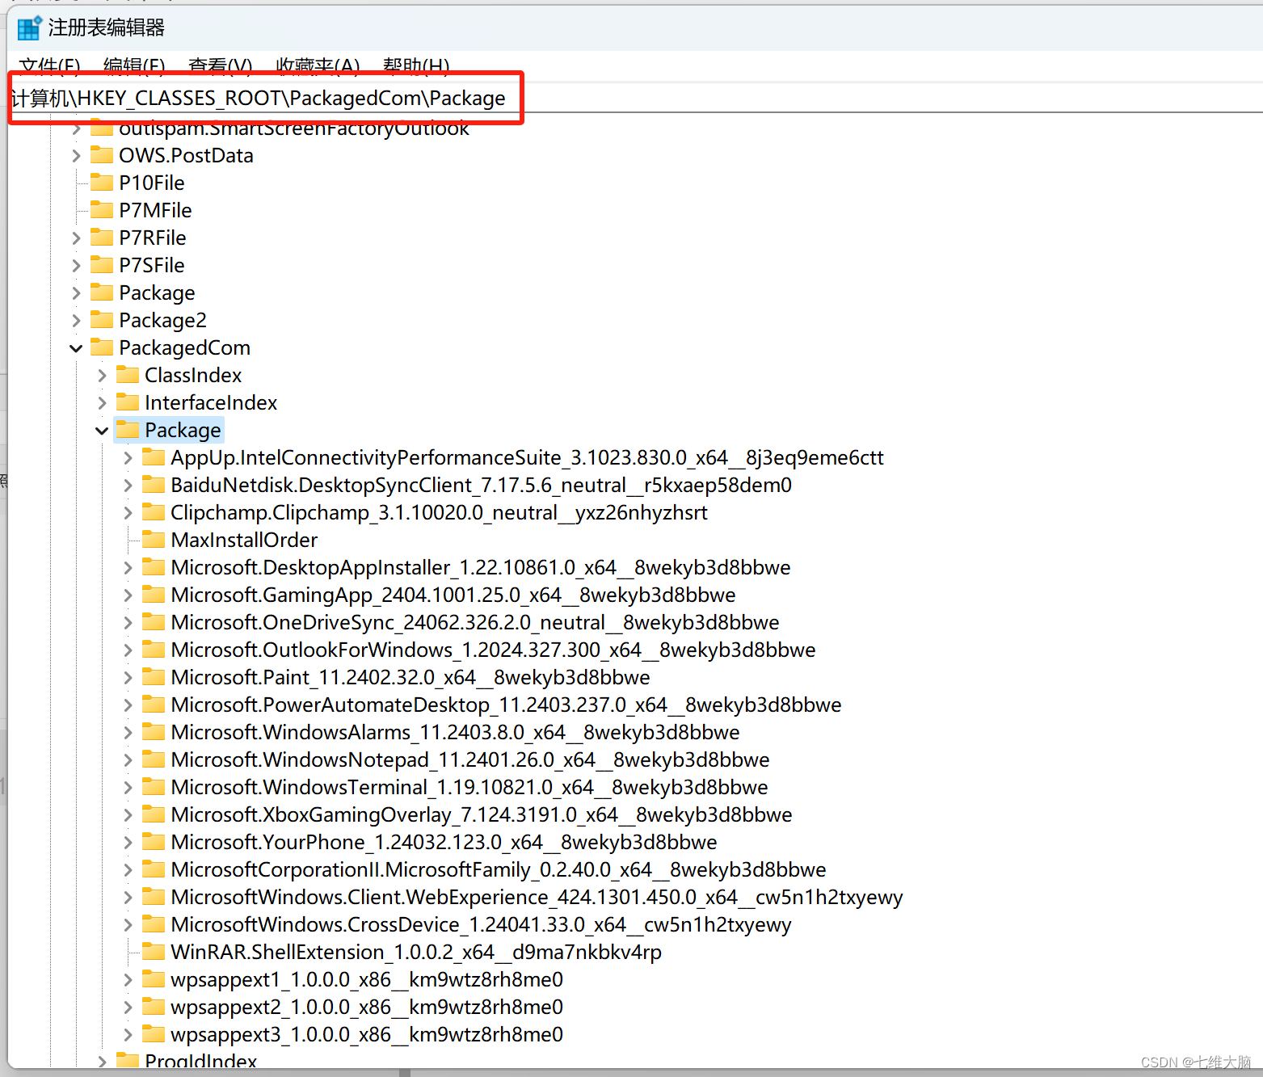Screen dimensions: 1263x1077
Task: Click the Clipchamp.Clipchamp folder icon
Action: pos(154,511)
